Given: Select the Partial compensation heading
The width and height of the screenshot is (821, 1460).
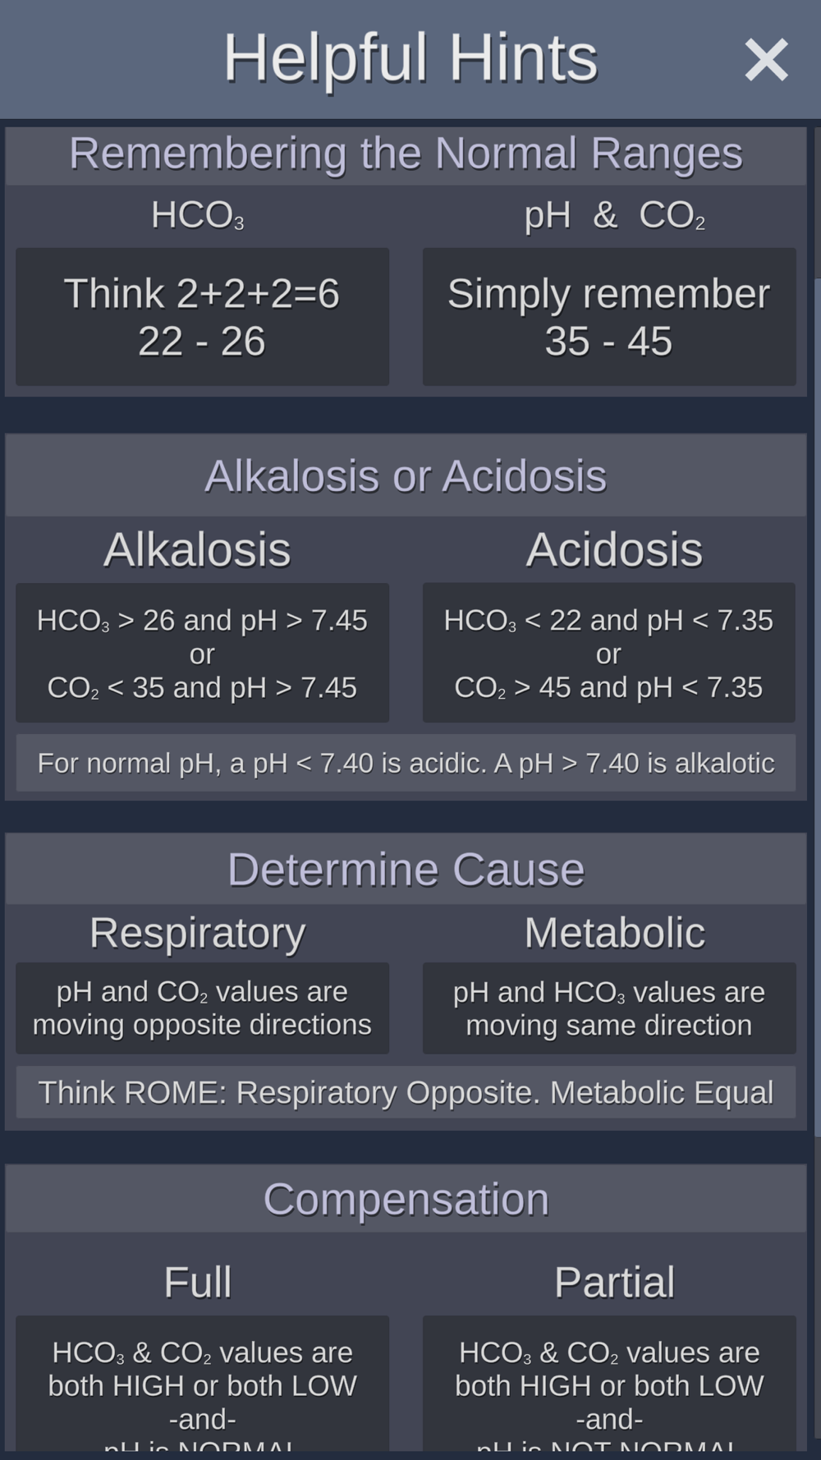Looking at the screenshot, I should [x=614, y=1282].
